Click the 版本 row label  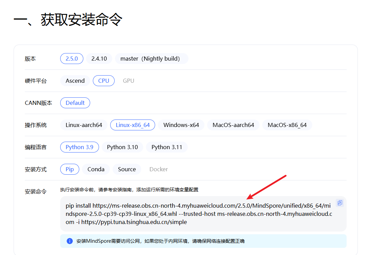30,59
